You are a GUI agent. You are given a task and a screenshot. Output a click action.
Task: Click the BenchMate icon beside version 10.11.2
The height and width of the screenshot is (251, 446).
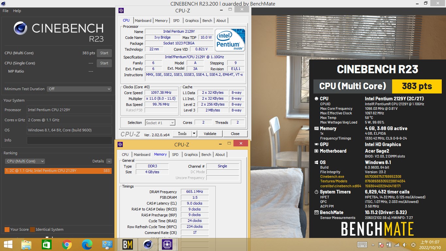coord(316,212)
